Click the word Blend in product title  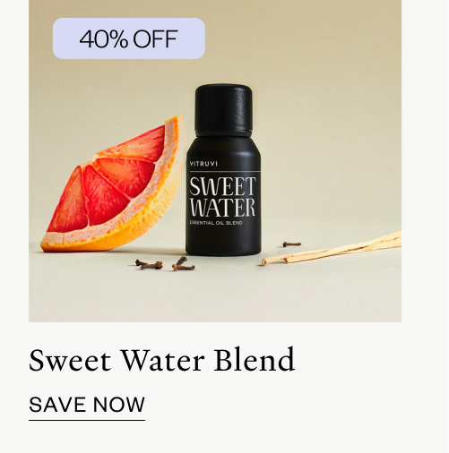point(255,360)
